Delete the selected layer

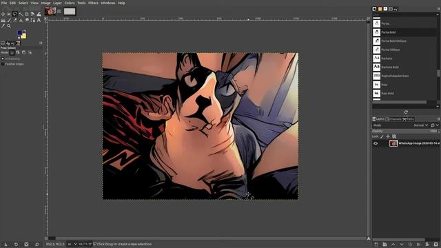[436, 245]
